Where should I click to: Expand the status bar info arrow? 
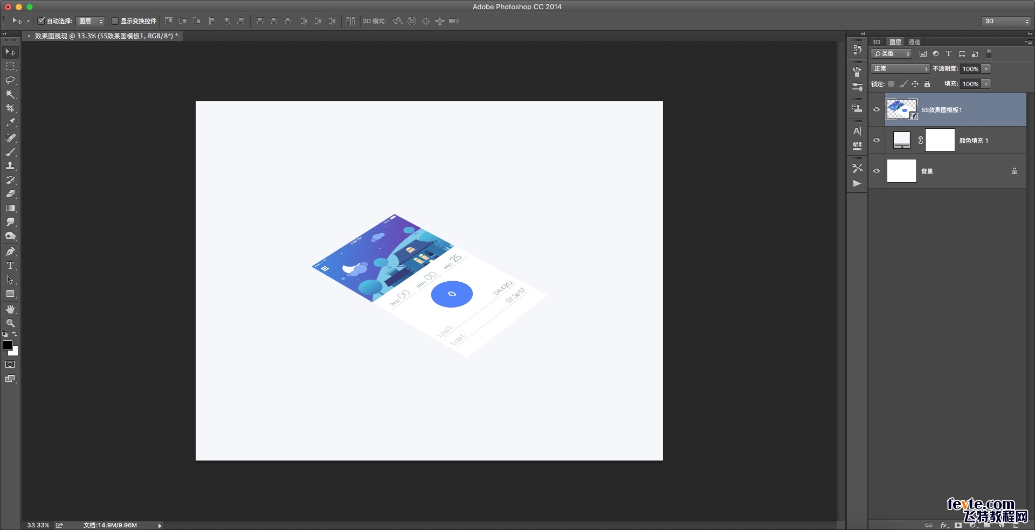[160, 525]
